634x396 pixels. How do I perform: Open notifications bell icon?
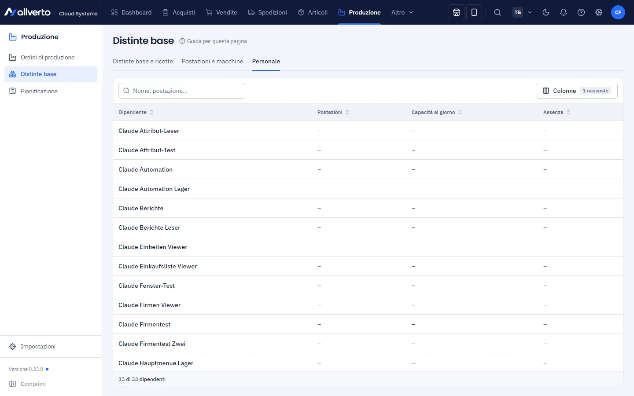pos(564,12)
